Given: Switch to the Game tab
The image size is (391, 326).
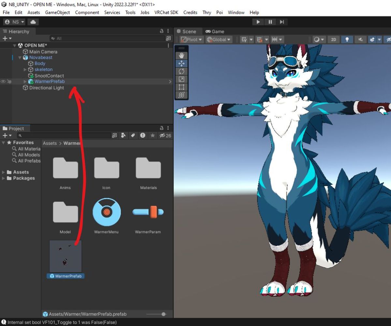Looking at the screenshot, I should pyautogui.click(x=215, y=32).
